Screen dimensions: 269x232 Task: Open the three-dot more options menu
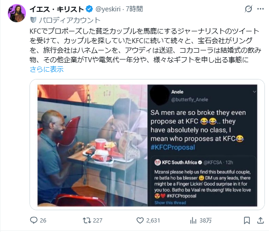coord(260,9)
